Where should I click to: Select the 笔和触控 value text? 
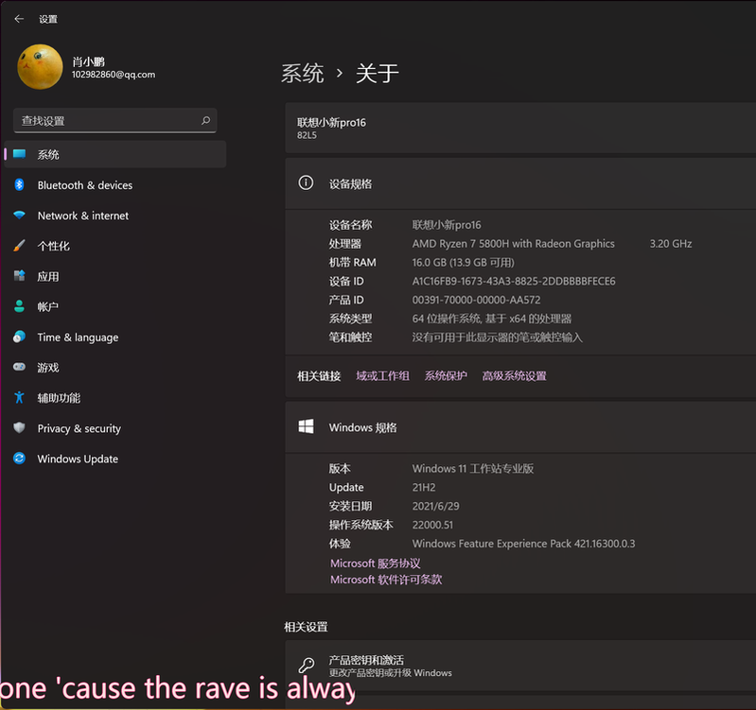pyautogui.click(x=497, y=338)
